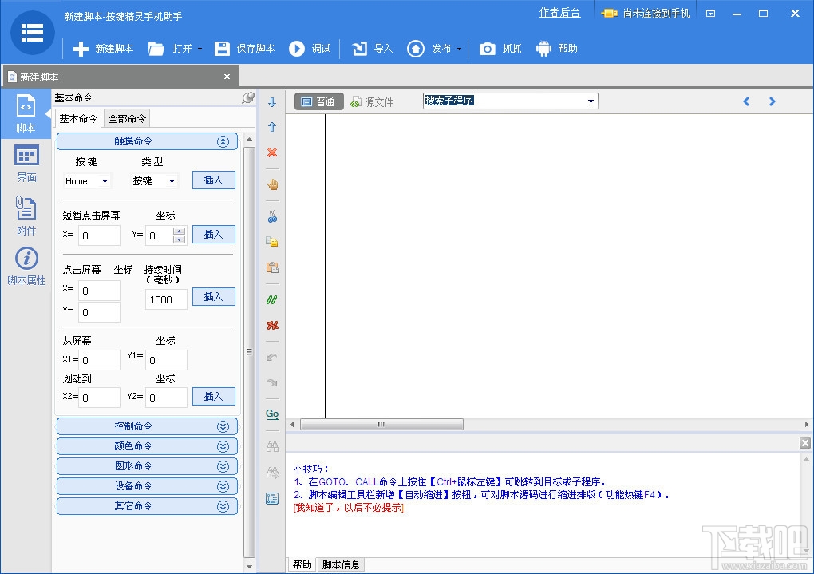Open 帮助 Android robot help
The image size is (814, 574).
[543, 49]
